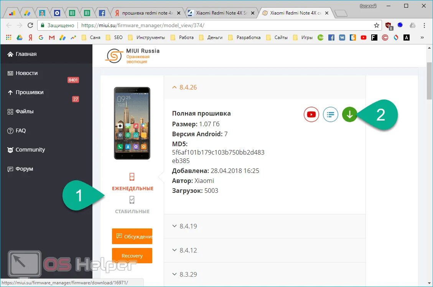This screenshot has height=287, width=433.
Task: Open Форум in the sidebar
Action: point(46,169)
